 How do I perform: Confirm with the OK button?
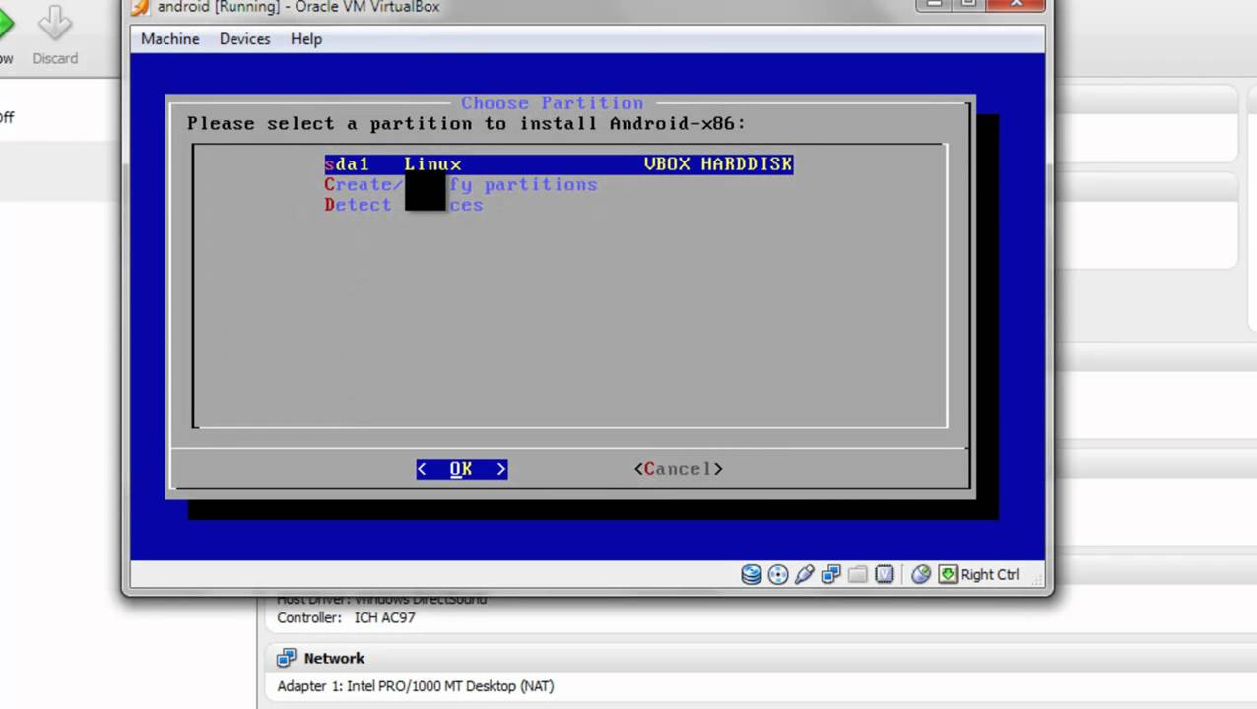461,469
